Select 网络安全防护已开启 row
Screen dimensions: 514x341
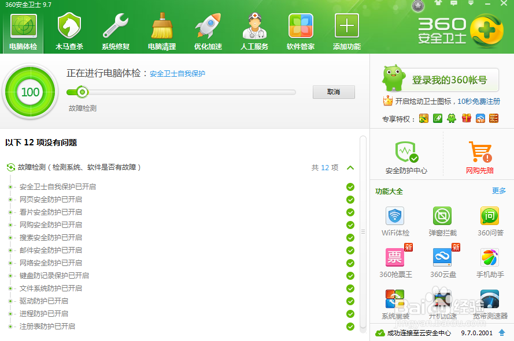(x=182, y=263)
